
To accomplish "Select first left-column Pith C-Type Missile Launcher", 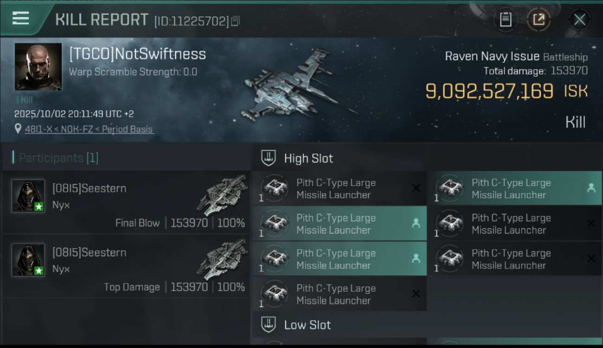I will 336,189.
